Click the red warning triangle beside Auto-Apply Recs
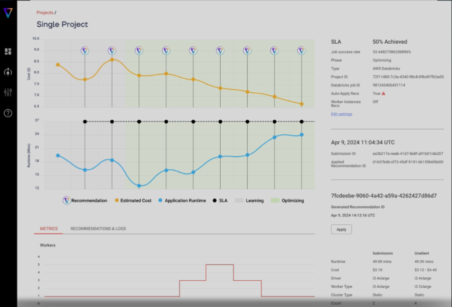The image size is (452, 307). 384,93
